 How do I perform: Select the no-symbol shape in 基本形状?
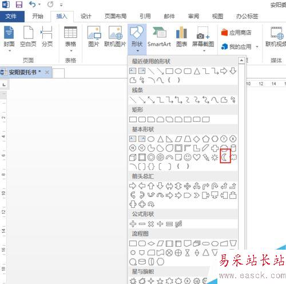click(x=160, y=157)
